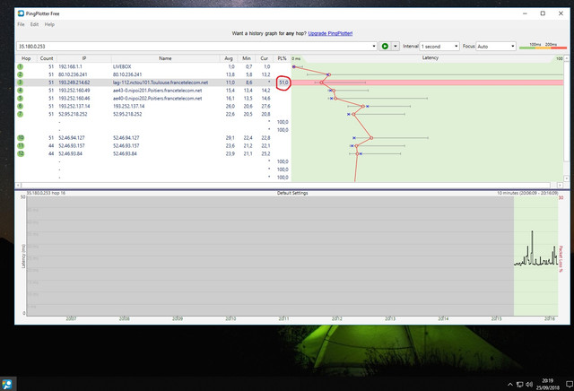Sort by the Hop column header

(x=26, y=58)
